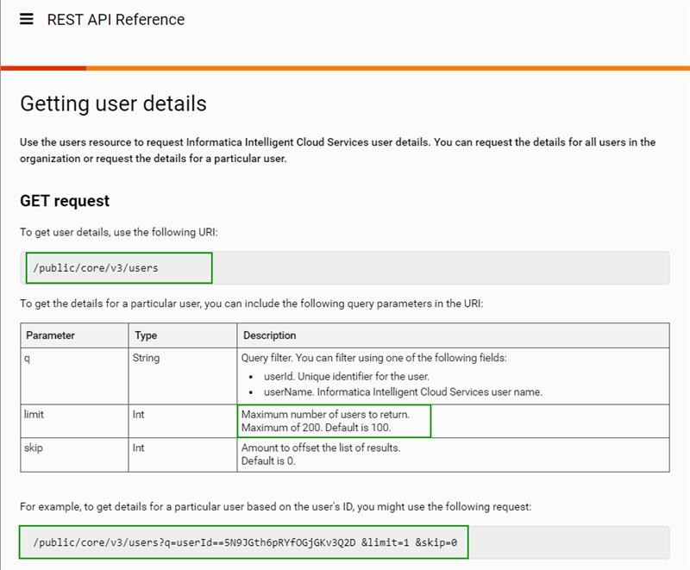
Task: Click 'Maximum number of users to return' text
Action: (326, 414)
